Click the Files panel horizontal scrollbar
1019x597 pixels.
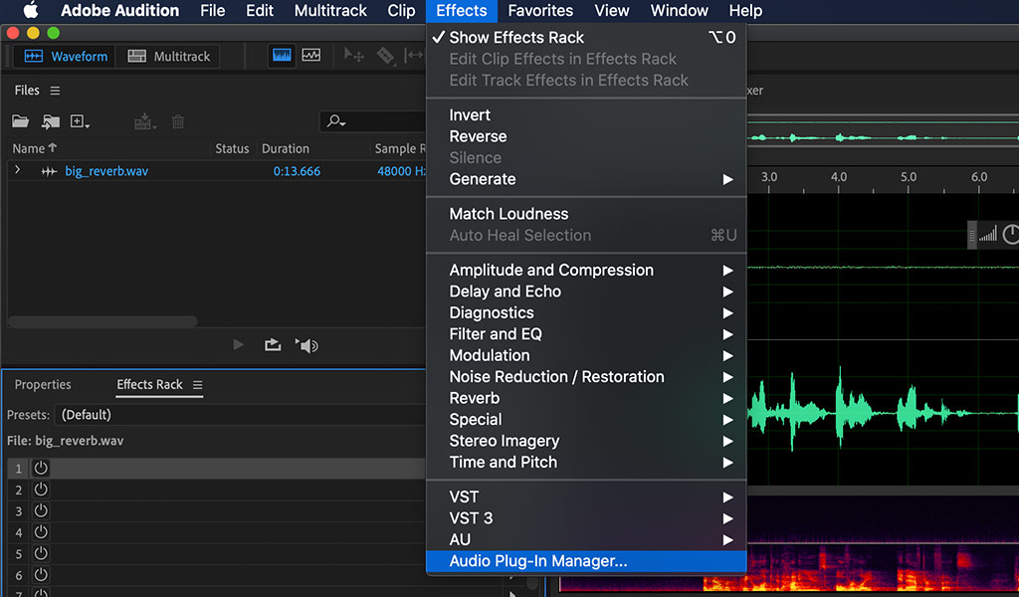coord(102,321)
